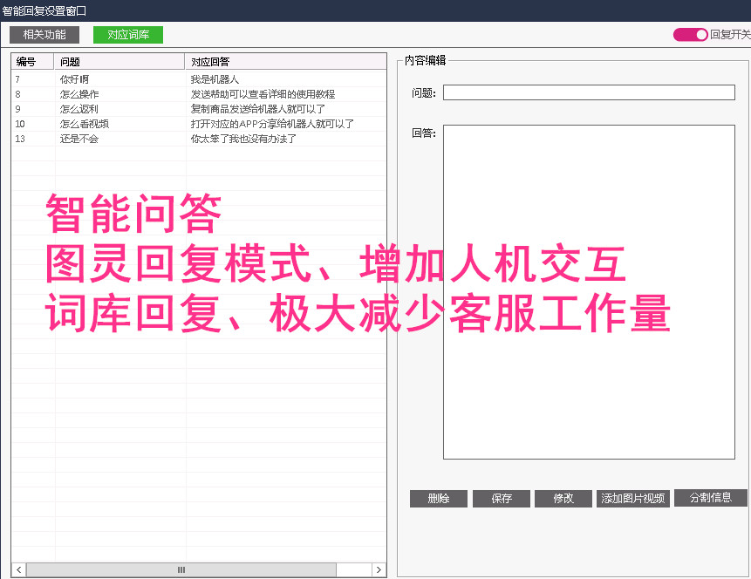Click the 添加图片视频 button
Image resolution: width=751 pixels, height=579 pixels.
pyautogui.click(x=632, y=499)
